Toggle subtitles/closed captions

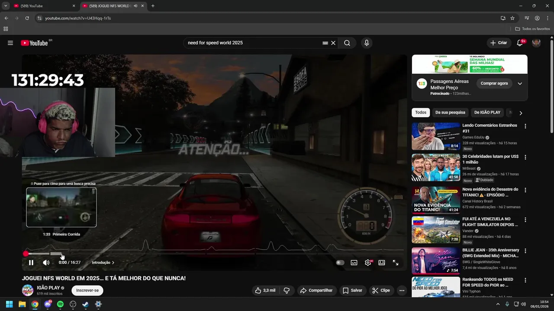coord(354,263)
